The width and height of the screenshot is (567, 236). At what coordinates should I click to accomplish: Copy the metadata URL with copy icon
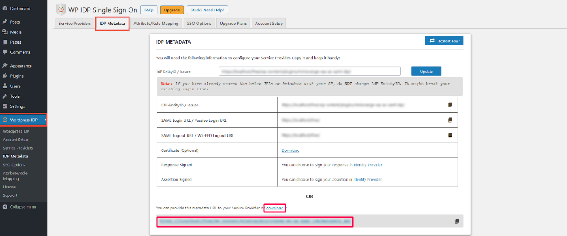(x=456, y=221)
